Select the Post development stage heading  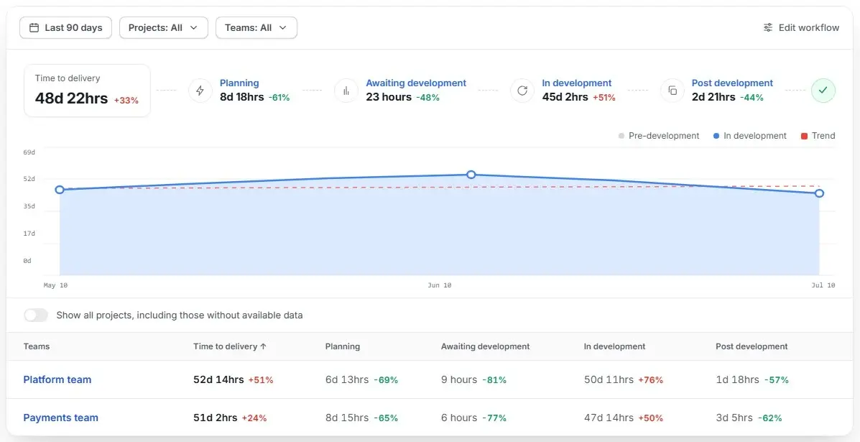732,83
